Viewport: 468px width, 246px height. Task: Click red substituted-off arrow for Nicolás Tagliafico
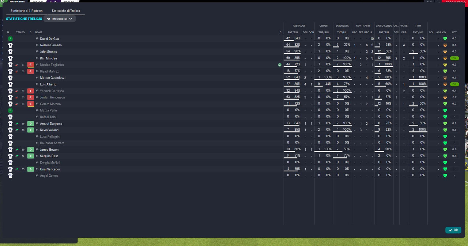31,65
